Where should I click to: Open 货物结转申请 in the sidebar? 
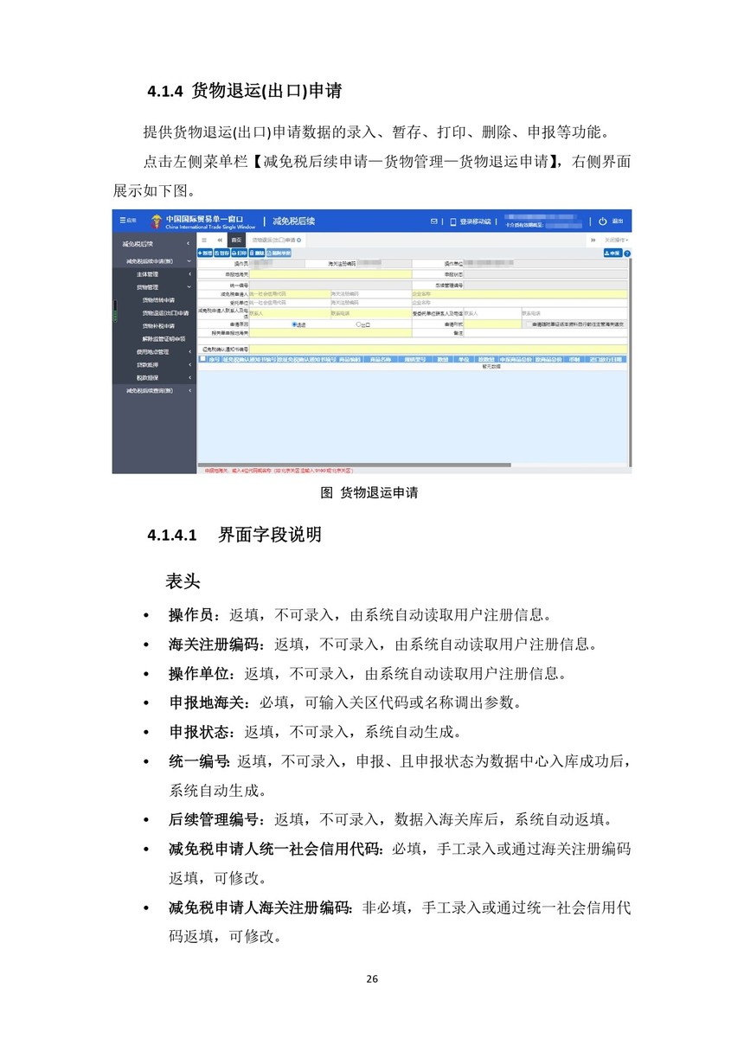click(x=158, y=300)
